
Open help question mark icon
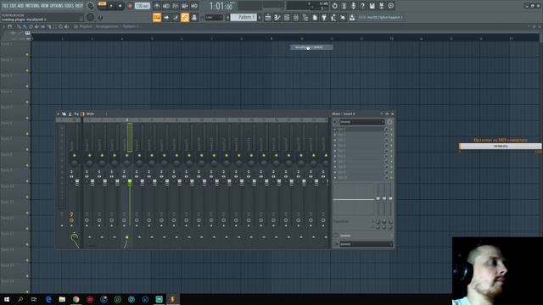pos(362,6)
